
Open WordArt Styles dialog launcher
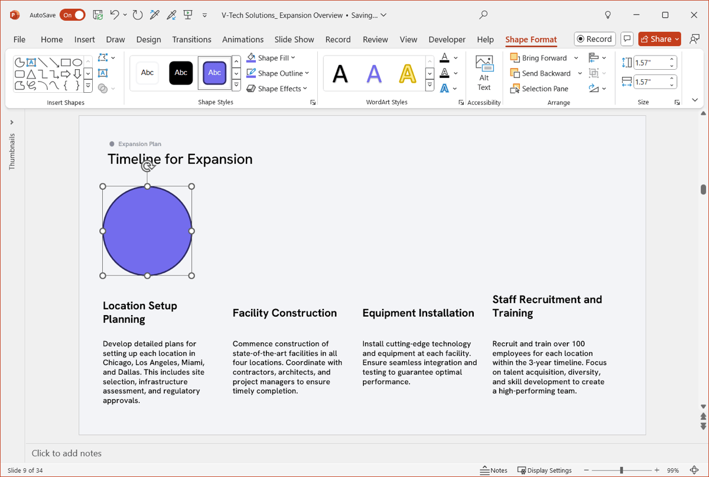pos(461,103)
